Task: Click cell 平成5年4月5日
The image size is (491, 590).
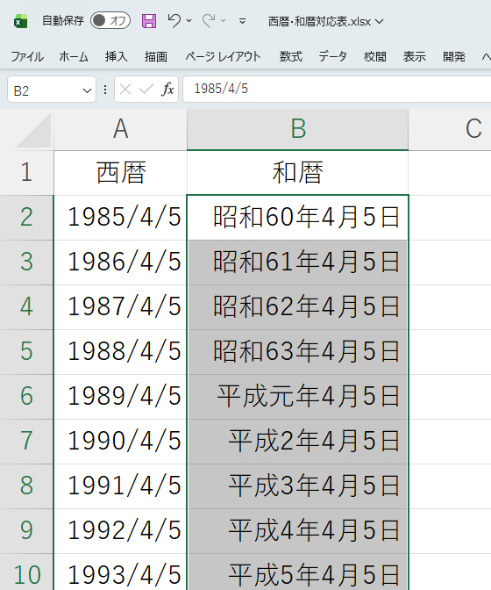Action: click(297, 572)
